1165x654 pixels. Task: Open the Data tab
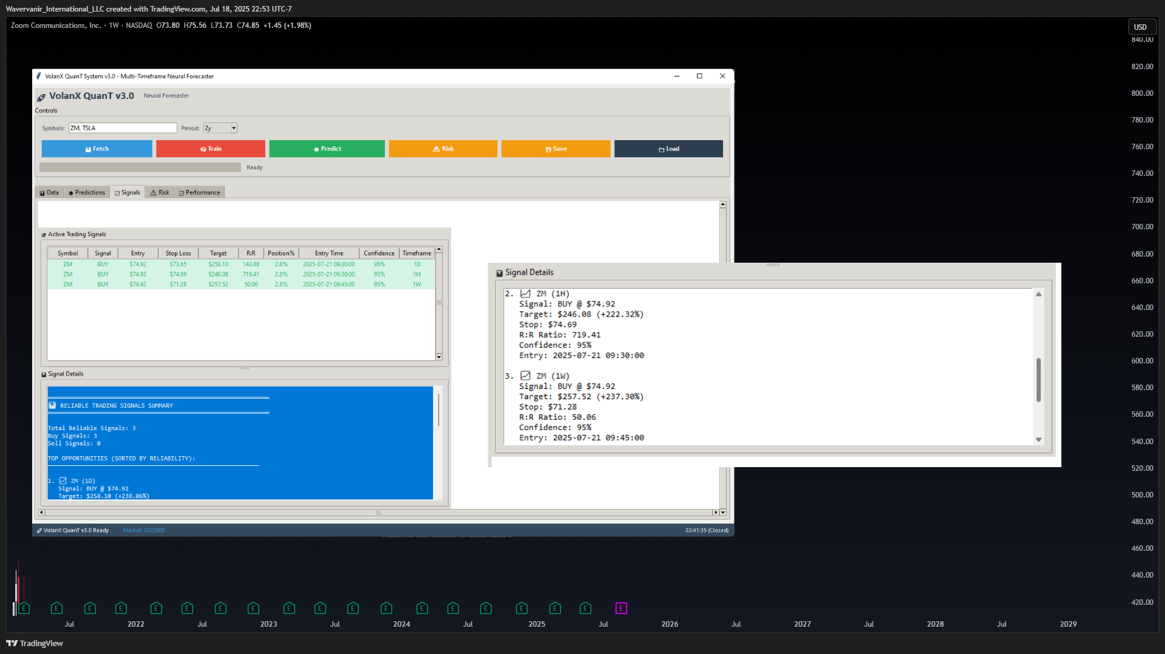tap(49, 192)
